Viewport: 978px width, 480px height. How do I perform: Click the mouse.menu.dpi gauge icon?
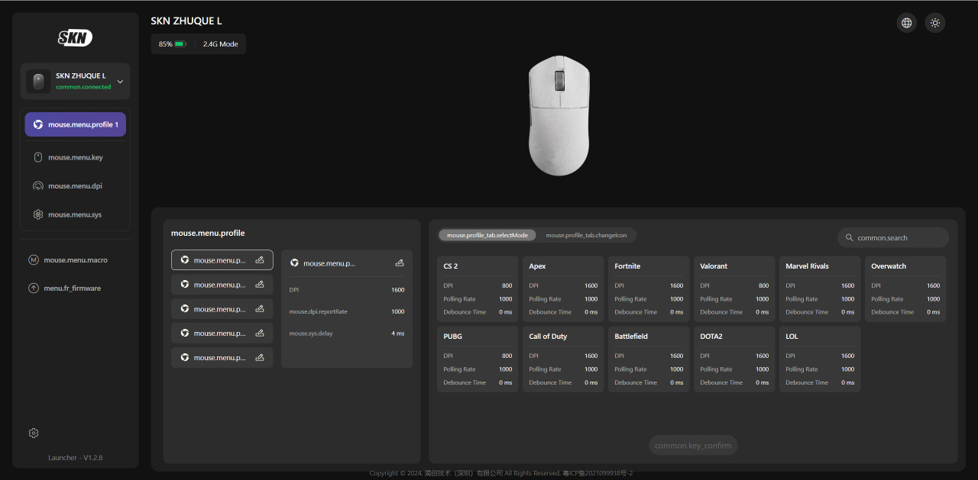(38, 186)
